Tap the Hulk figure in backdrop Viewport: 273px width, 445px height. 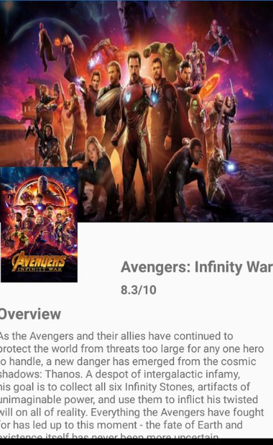(x=166, y=58)
